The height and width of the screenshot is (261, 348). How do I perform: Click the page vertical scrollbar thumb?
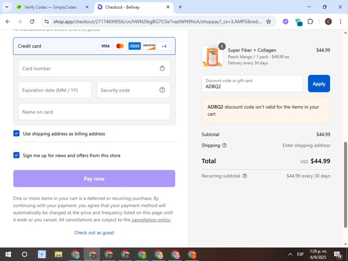coord(345,185)
